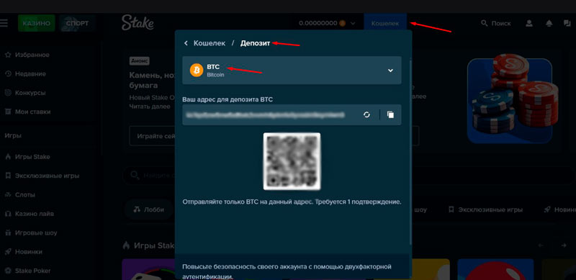
Task: Select the blurred deposit address field
Action: (x=266, y=115)
